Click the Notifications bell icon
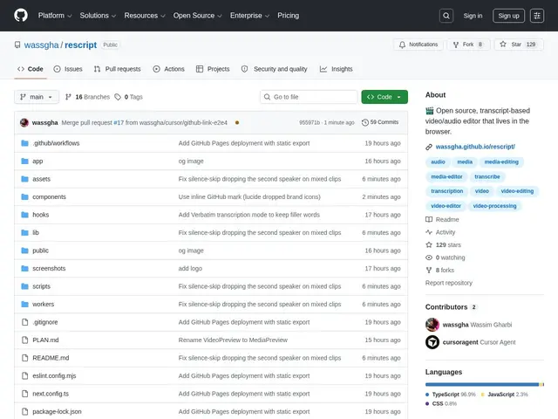This screenshot has height=419, width=558. point(402,45)
